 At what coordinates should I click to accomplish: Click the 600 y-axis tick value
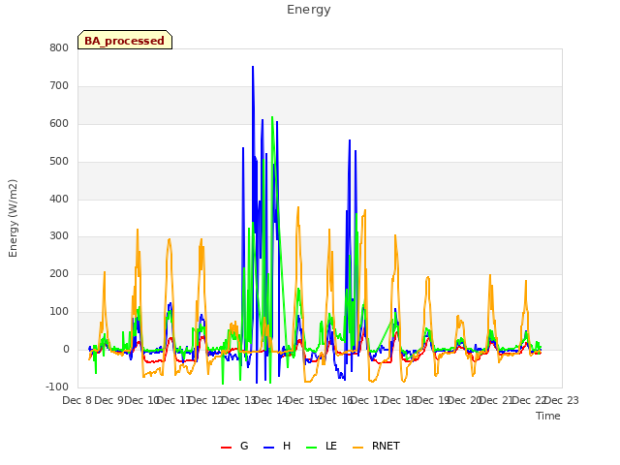coord(59,123)
